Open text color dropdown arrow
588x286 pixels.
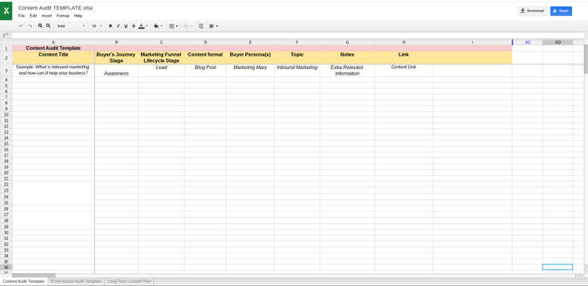pyautogui.click(x=146, y=26)
